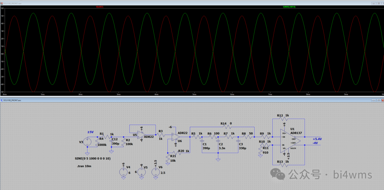Click the ±5V input annotation label

click(x=90, y=132)
